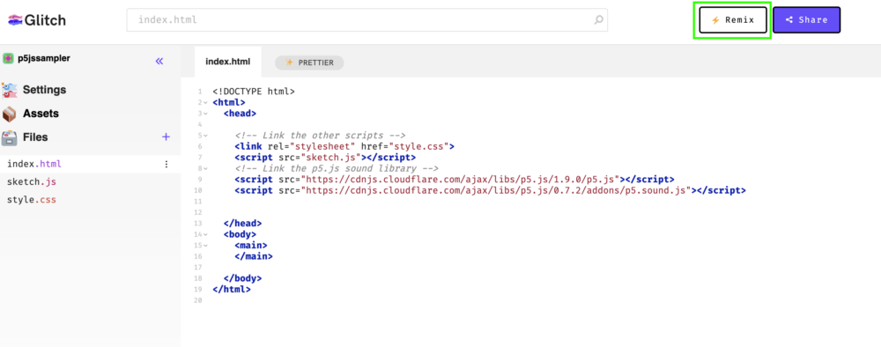Click the p5jssampler project avatar icon
This screenshot has height=347, width=881.
[x=8, y=58]
